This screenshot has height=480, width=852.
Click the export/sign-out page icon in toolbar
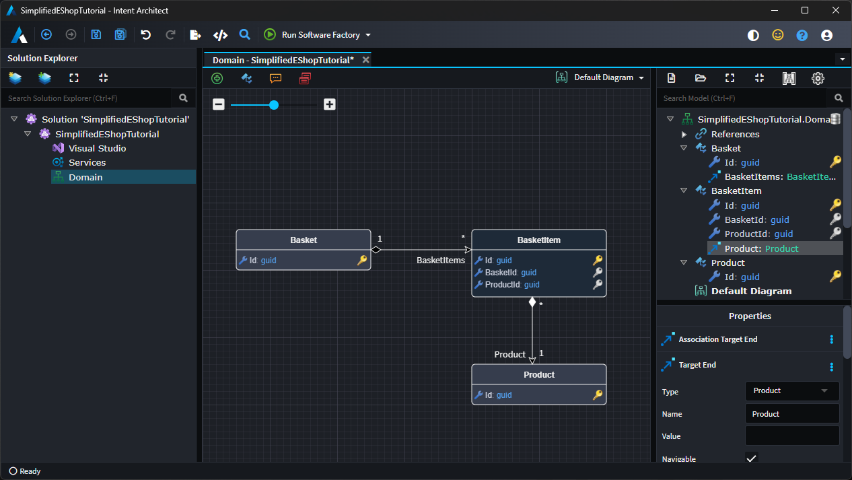tap(195, 35)
